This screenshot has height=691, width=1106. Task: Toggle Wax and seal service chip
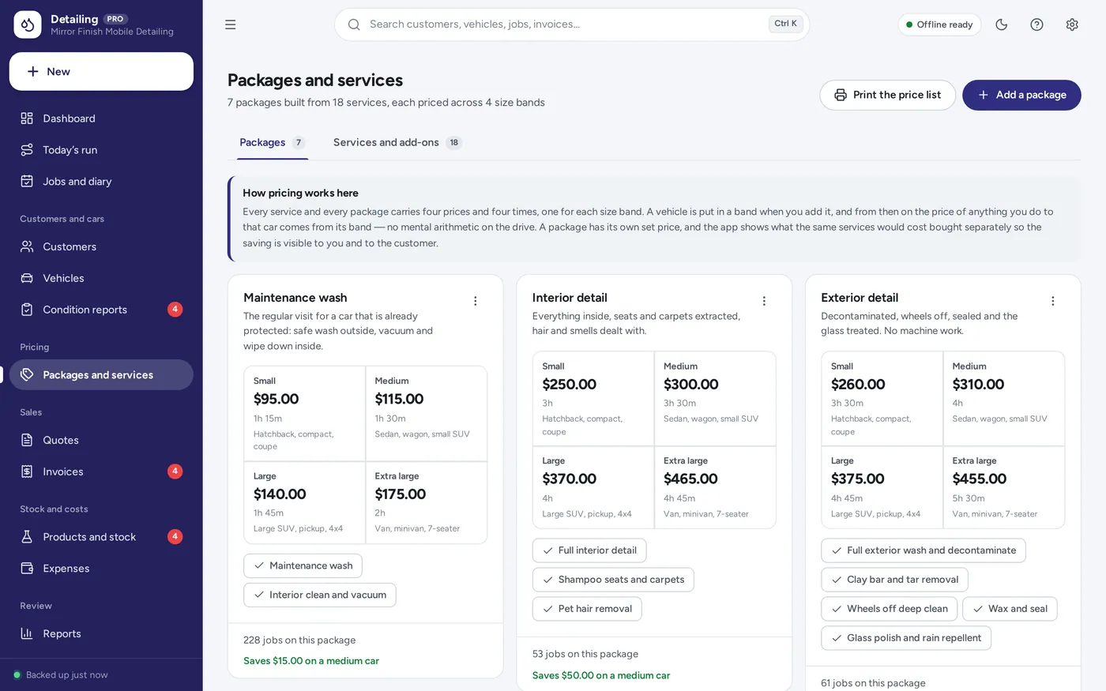tap(1010, 609)
